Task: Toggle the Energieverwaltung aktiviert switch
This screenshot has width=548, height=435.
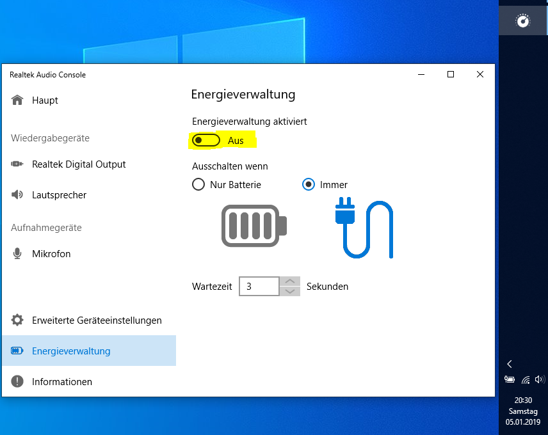Action: coord(206,140)
